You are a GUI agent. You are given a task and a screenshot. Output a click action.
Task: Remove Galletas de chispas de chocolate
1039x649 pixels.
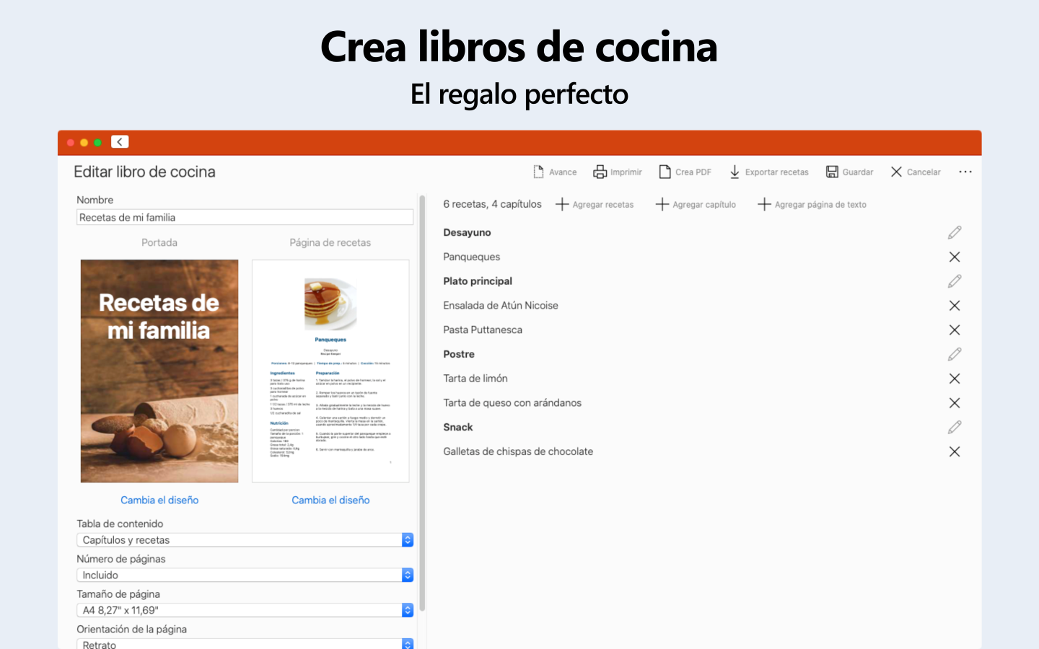(x=955, y=451)
